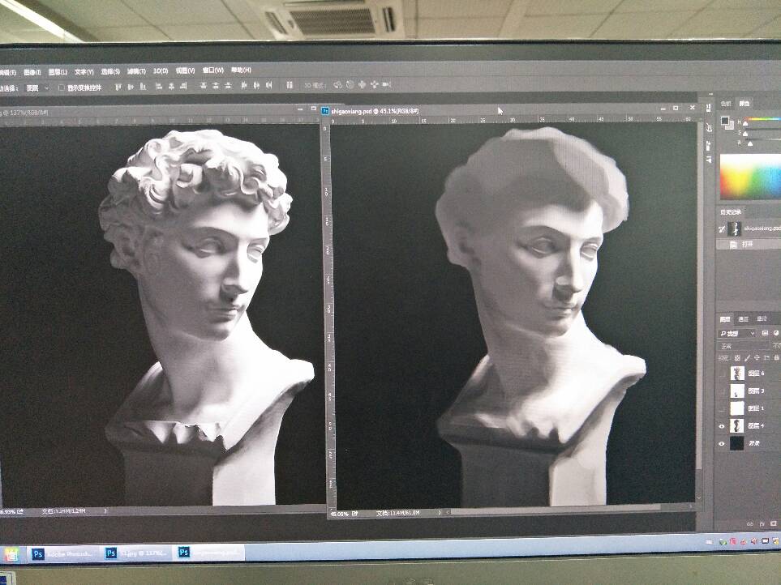
Task: Open the 选择(S) menu
Action: 110,71
